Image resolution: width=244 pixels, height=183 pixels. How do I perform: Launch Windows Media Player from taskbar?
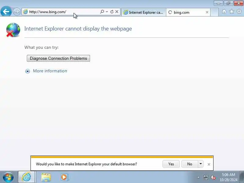click(x=64, y=177)
